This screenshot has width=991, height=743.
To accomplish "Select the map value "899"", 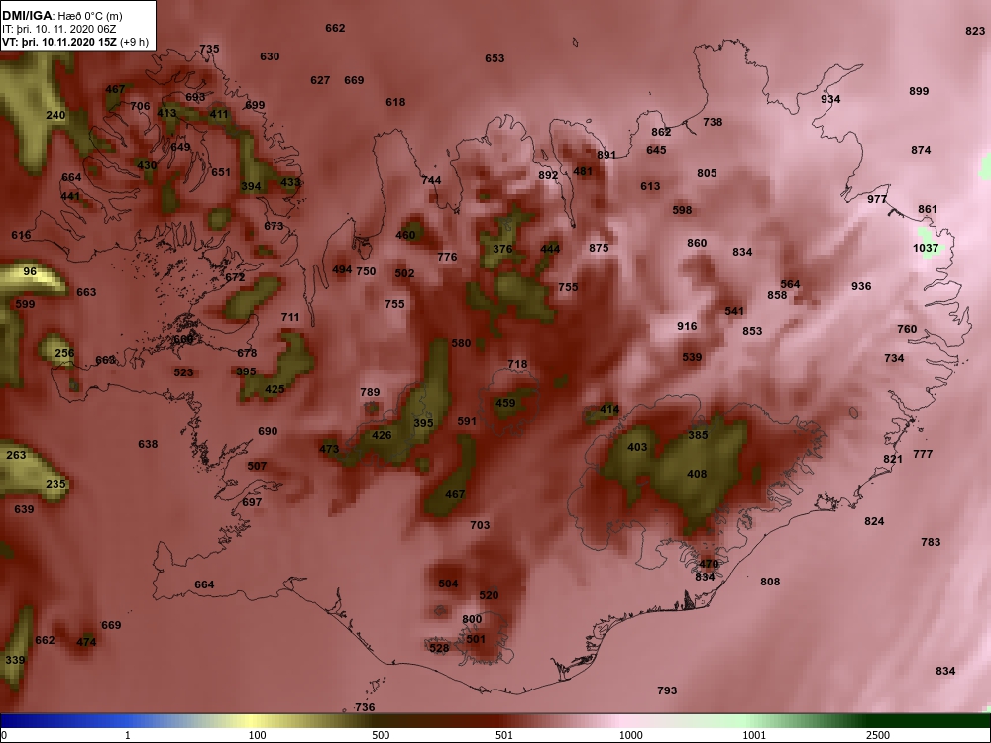I will click(x=919, y=91).
